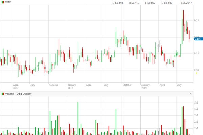This screenshot has width=203, height=135.
Task: Click the January 2019 time axis label
Action: click(x=145, y=86)
